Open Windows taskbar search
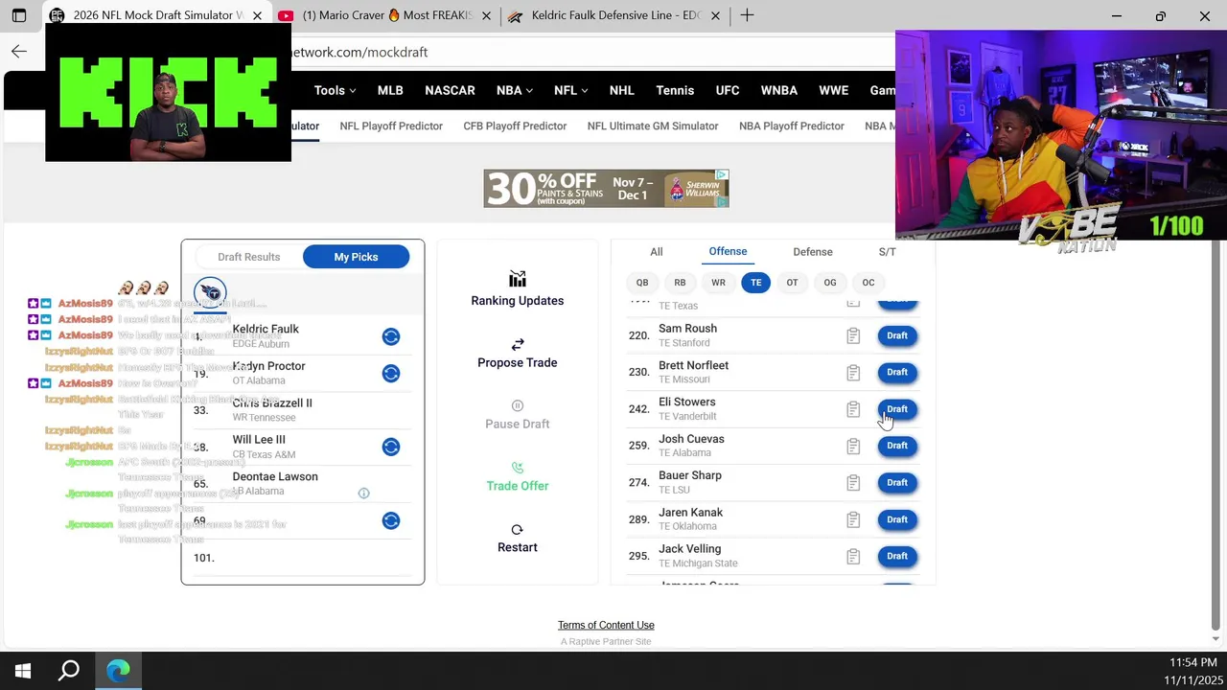This screenshot has width=1227, height=690. click(x=69, y=671)
